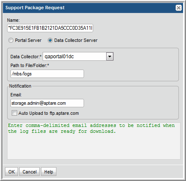Screen dimensions: 186x181
Task: Select the Data Collector Server radio button
Action: (x=50, y=40)
